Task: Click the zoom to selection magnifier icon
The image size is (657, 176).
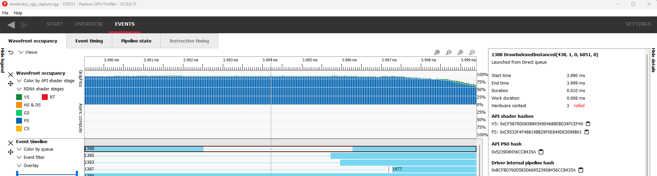Action: click(x=437, y=52)
